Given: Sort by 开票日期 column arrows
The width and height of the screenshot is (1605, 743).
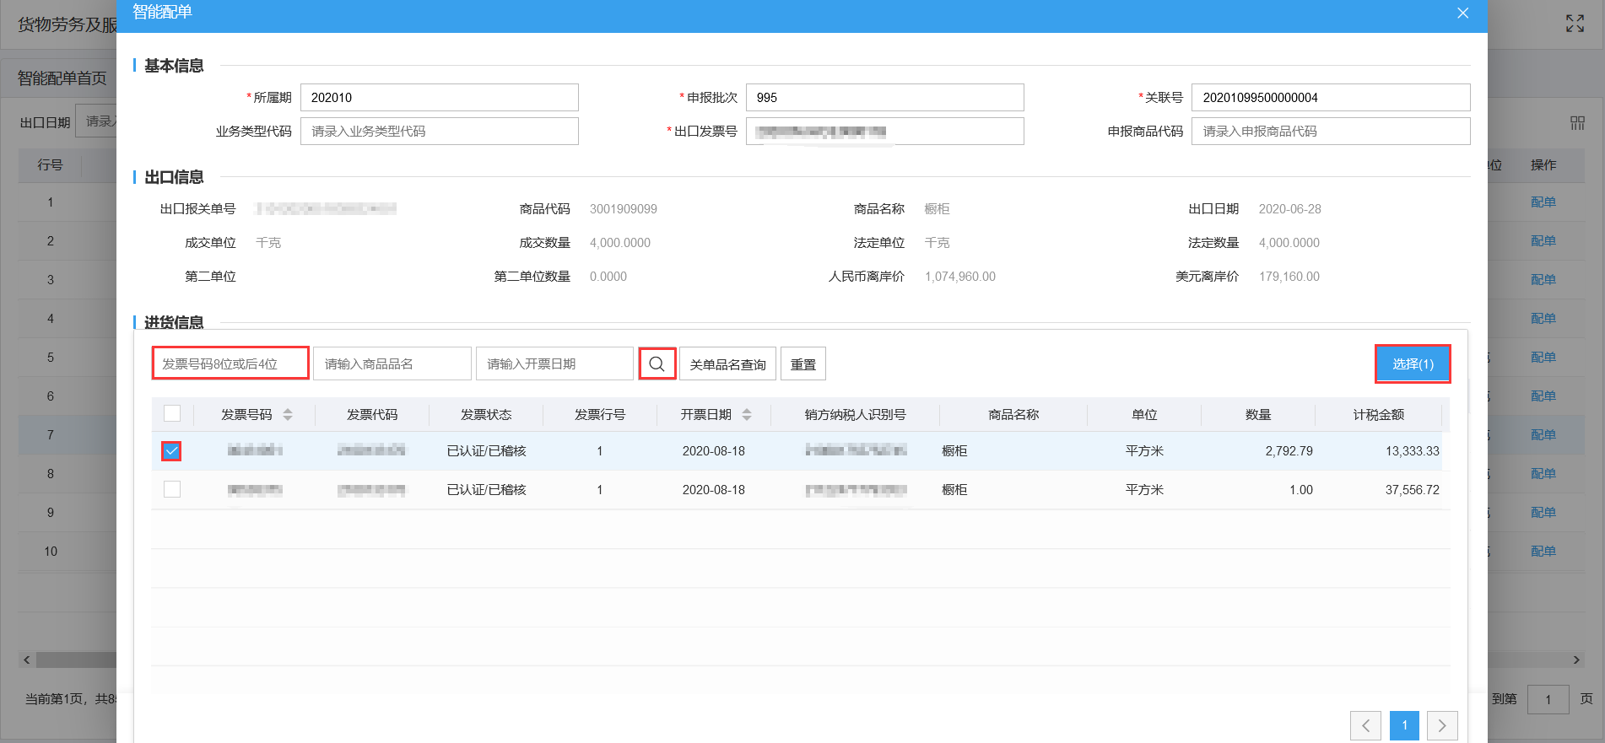Looking at the screenshot, I should [746, 414].
